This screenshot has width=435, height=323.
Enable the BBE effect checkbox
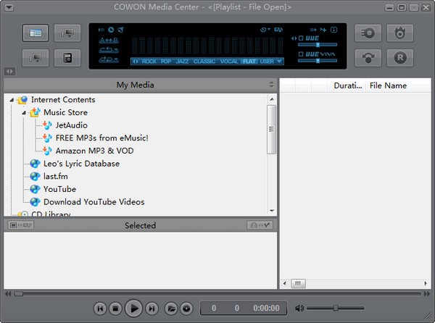(x=301, y=38)
